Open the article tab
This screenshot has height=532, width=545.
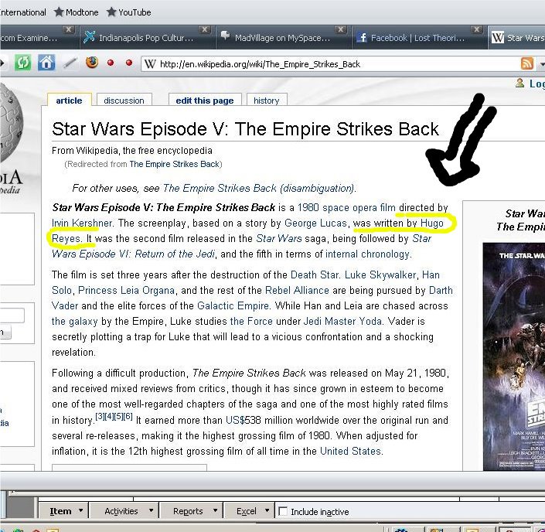tap(69, 101)
